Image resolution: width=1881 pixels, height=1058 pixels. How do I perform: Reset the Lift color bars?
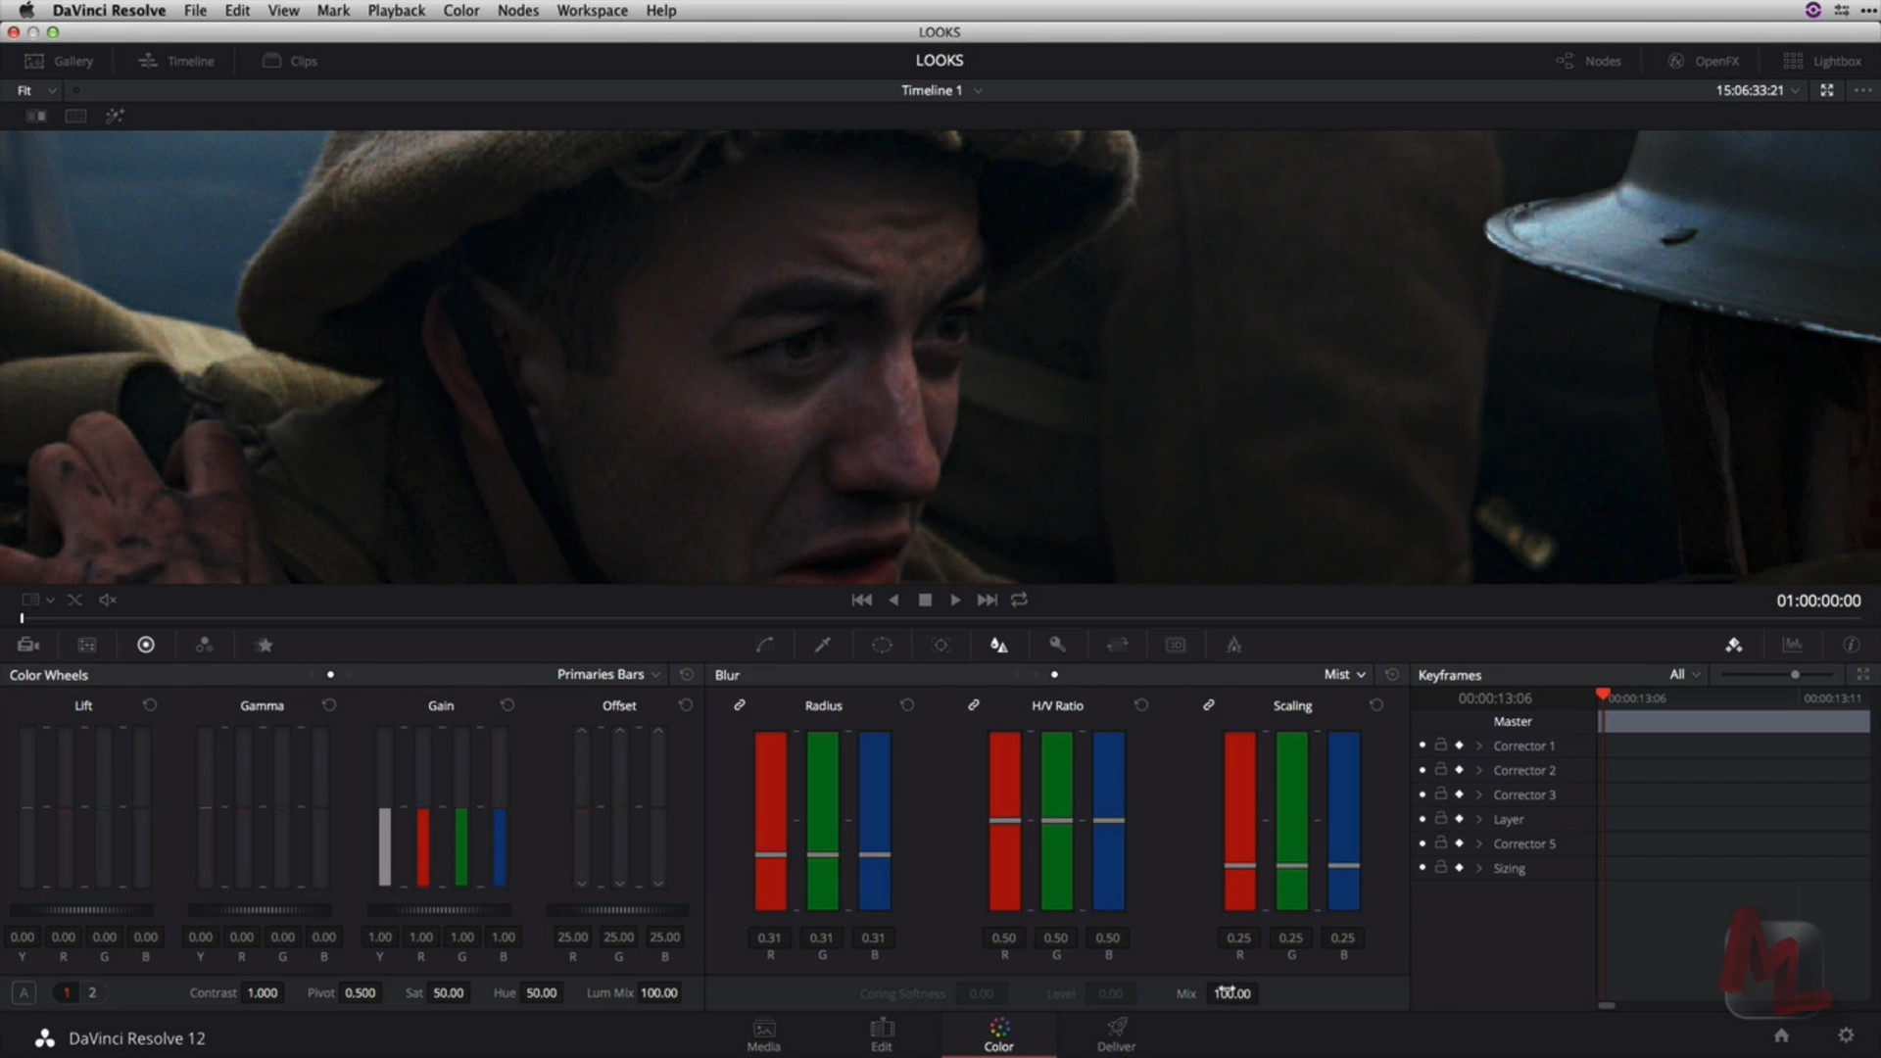150,705
